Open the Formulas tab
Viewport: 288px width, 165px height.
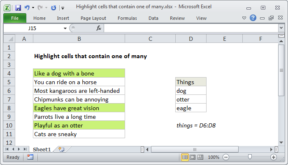click(127, 18)
